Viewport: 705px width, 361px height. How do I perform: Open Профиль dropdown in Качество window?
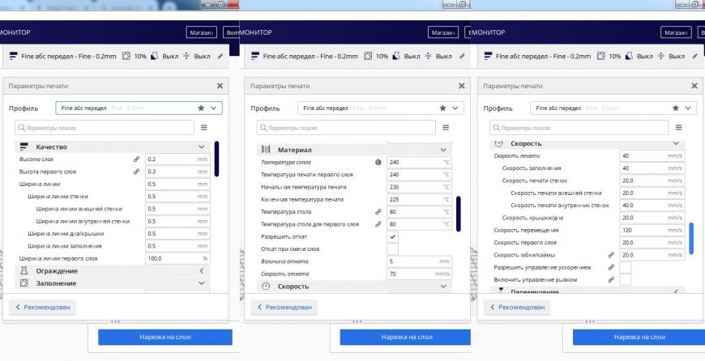(139, 108)
